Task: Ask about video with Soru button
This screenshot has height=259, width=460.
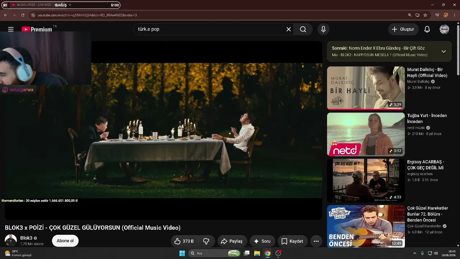Action: (x=262, y=241)
